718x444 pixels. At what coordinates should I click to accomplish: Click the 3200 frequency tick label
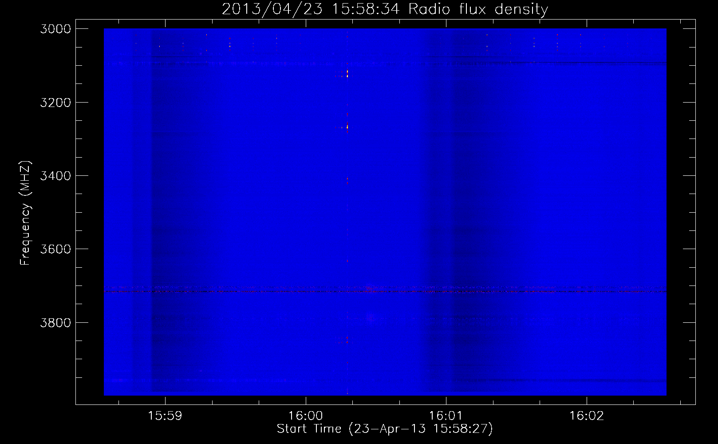click(55, 103)
